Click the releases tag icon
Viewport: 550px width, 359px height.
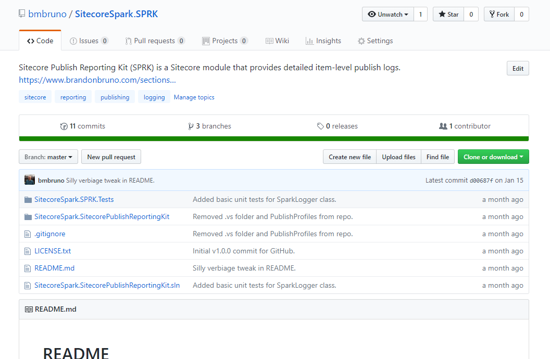click(320, 126)
